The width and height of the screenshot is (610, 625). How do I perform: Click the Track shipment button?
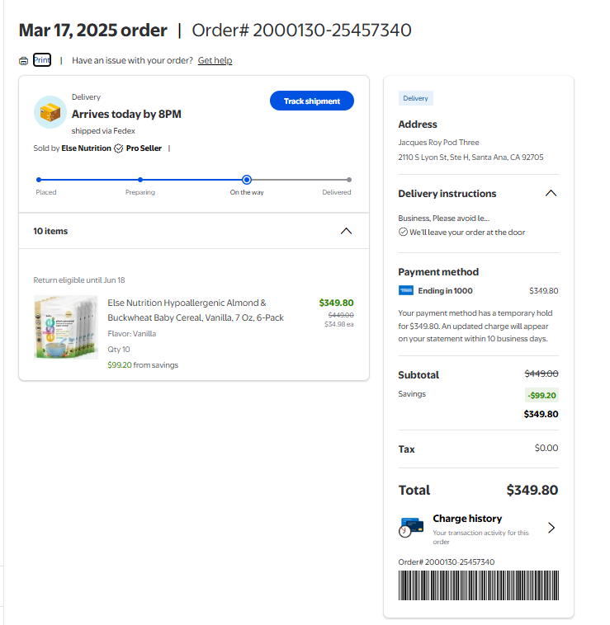(x=311, y=101)
